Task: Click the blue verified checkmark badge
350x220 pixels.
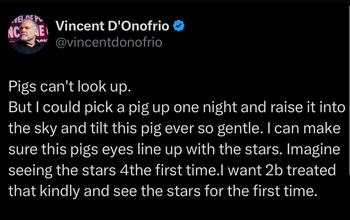Action: 179,25
